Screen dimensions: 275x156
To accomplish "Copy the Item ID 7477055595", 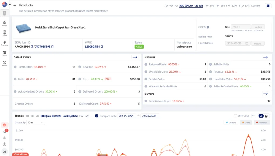I will [x=52, y=47].
